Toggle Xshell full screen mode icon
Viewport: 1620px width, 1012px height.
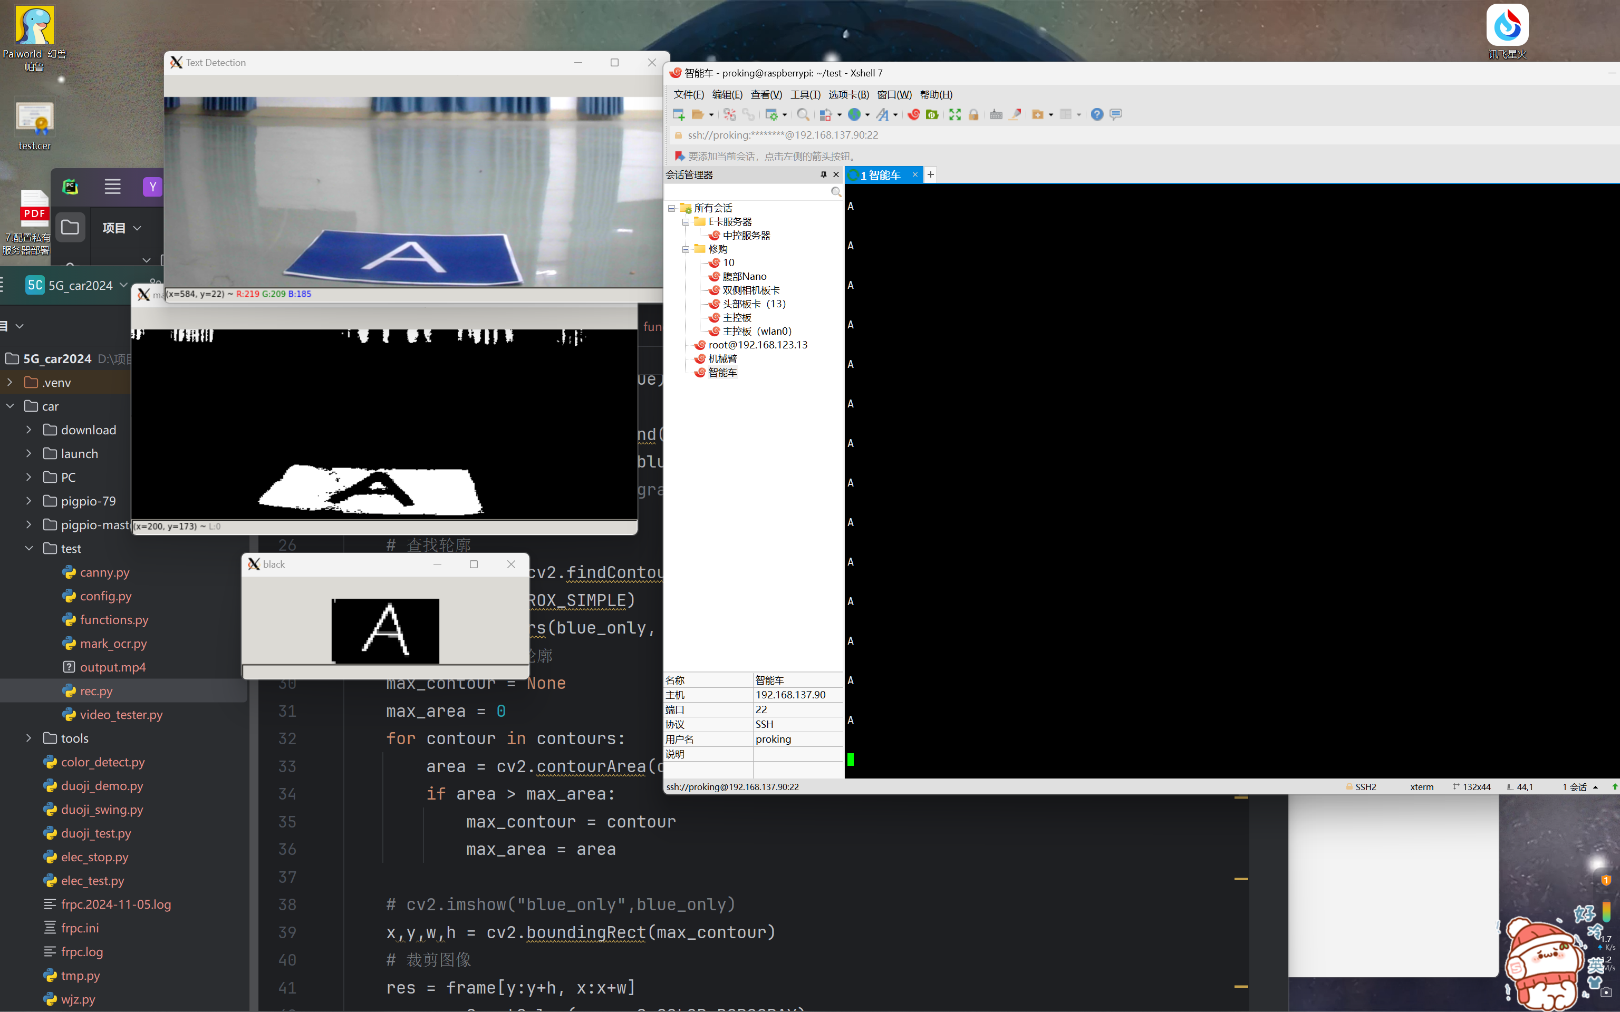(954, 114)
